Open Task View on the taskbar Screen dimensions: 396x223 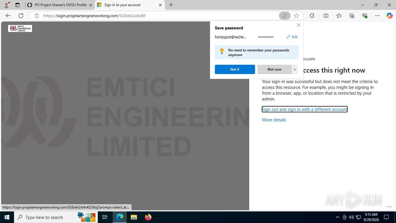(105, 217)
